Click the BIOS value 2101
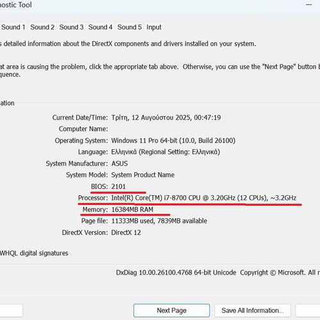Image resolution: width=320 pixels, height=320 pixels. click(x=118, y=186)
